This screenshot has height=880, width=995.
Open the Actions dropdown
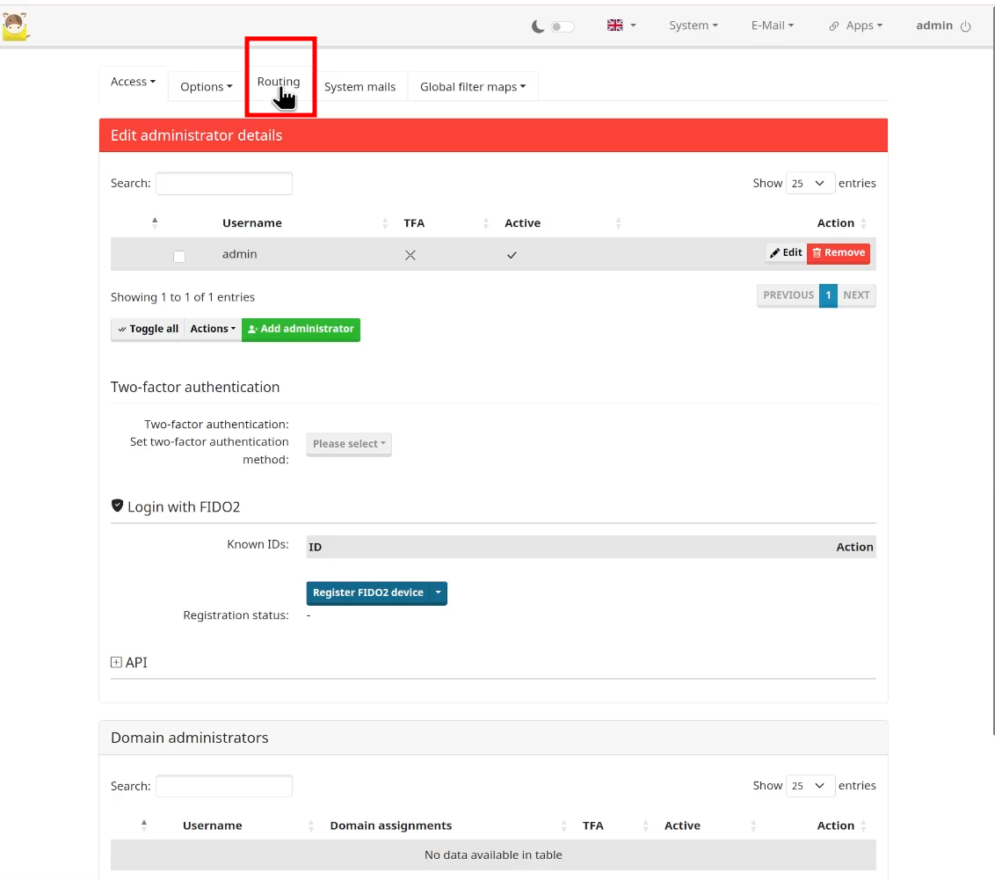point(213,329)
